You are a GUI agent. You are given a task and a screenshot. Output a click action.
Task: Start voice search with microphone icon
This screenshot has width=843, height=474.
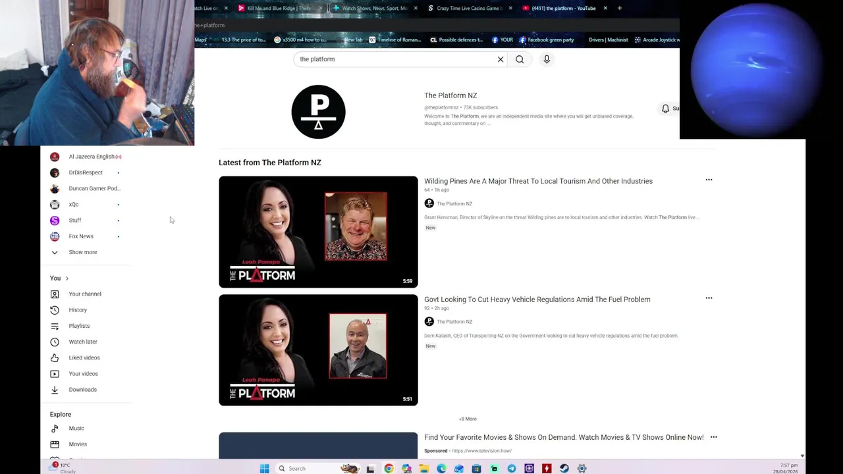coord(547,59)
